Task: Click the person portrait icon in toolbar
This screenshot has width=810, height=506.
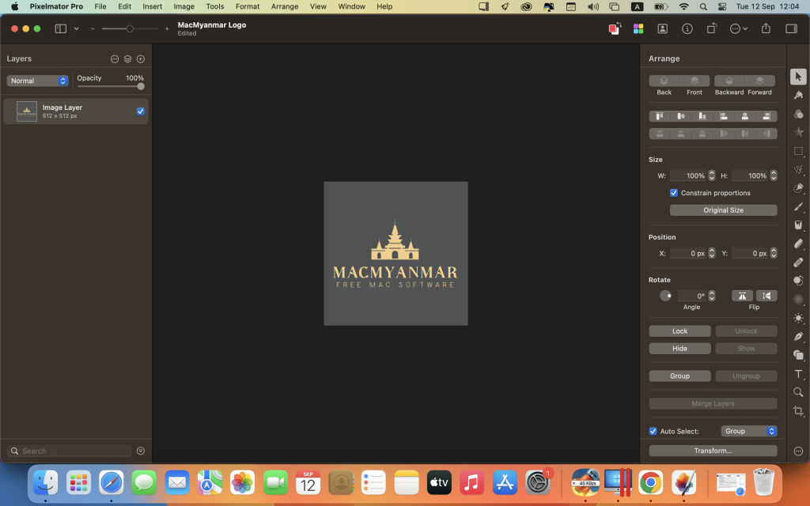Action: (663, 29)
